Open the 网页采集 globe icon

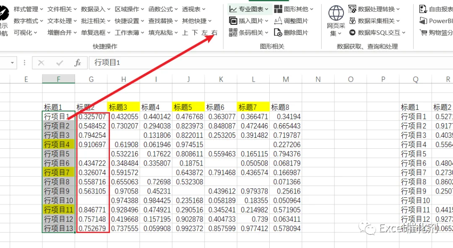click(336, 13)
